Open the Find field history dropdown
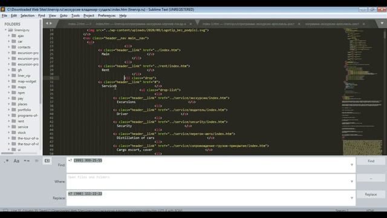 (352, 165)
